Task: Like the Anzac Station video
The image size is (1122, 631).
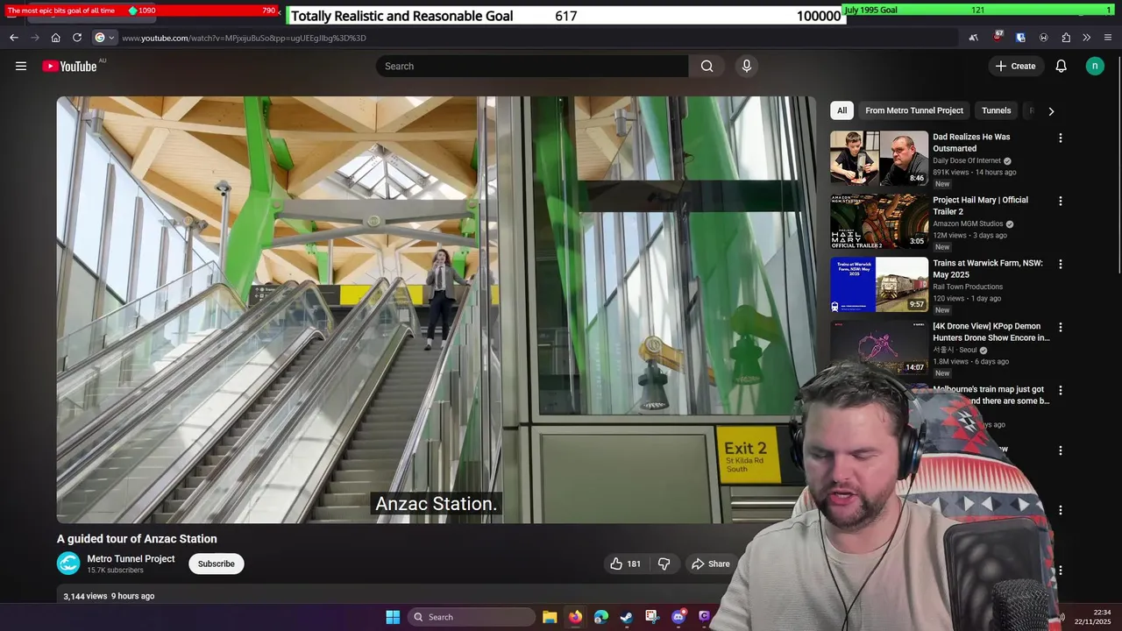Action: (625, 564)
